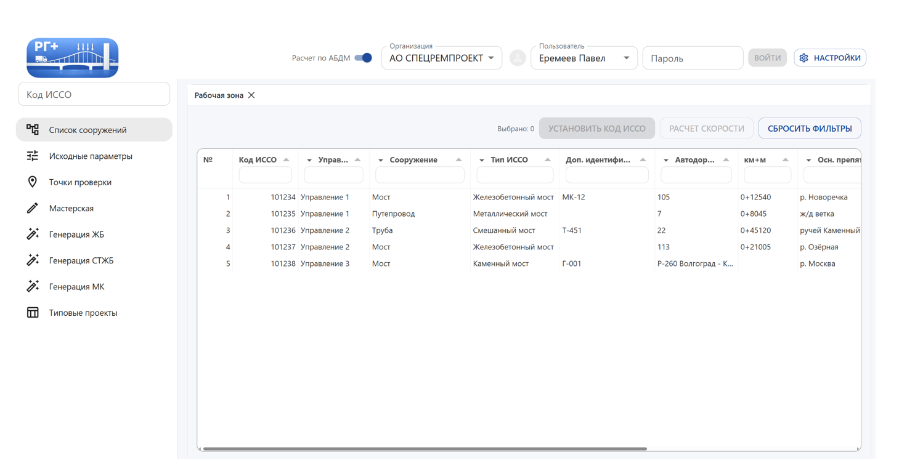This screenshot has height=474, width=907.
Task: Open Типовые проекты table icon
Action: coord(33,313)
